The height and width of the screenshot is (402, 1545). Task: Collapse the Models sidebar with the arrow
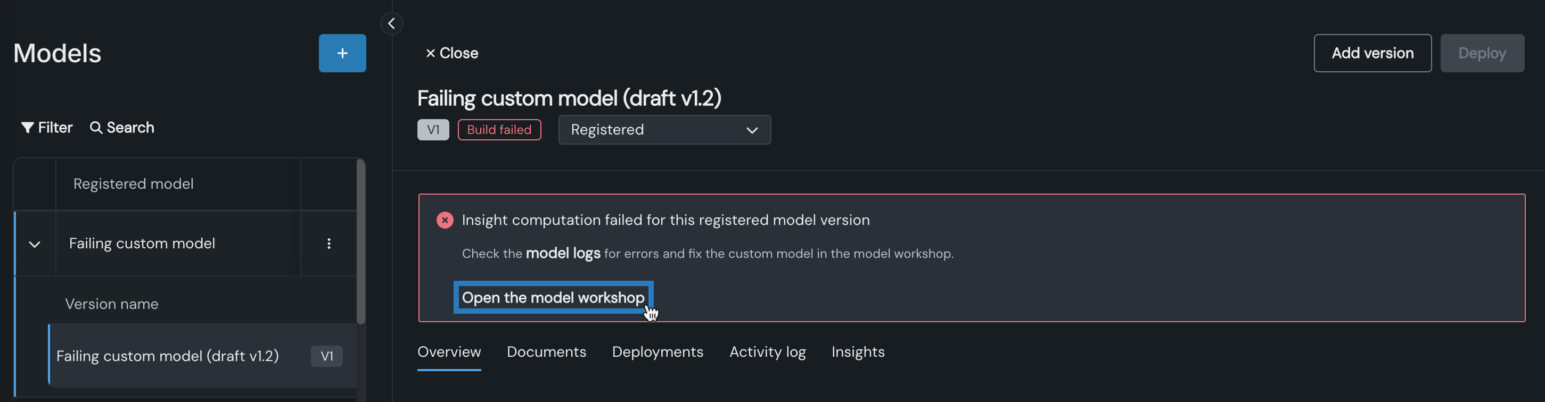pyautogui.click(x=391, y=23)
